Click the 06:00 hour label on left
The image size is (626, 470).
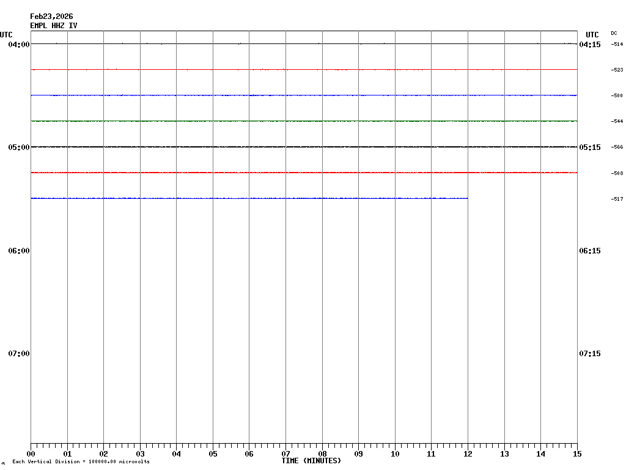[x=19, y=251]
